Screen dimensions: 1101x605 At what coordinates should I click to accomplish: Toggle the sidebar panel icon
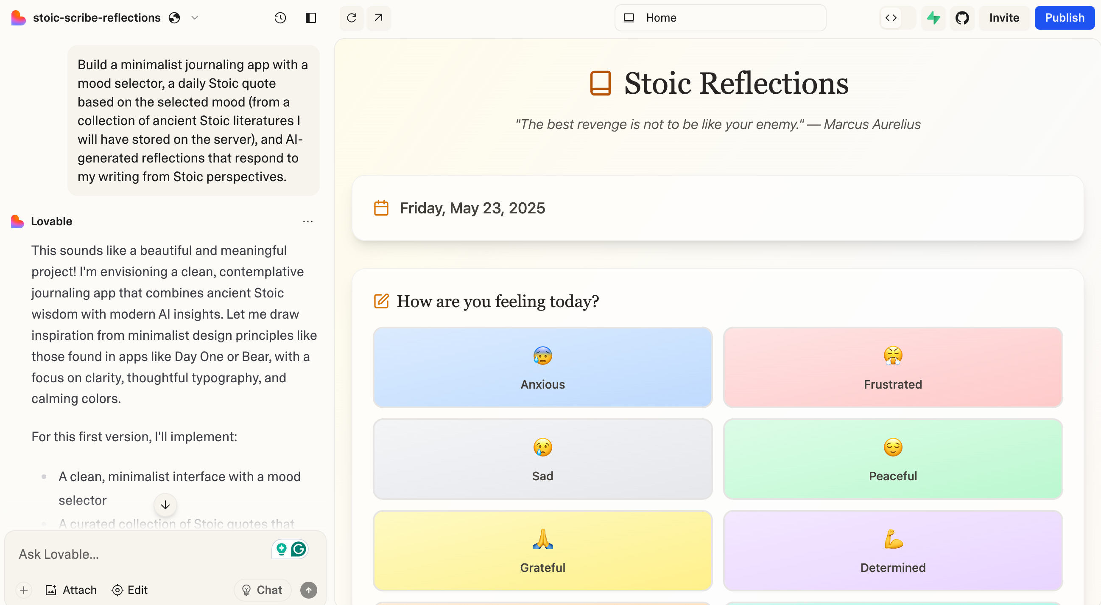(311, 17)
